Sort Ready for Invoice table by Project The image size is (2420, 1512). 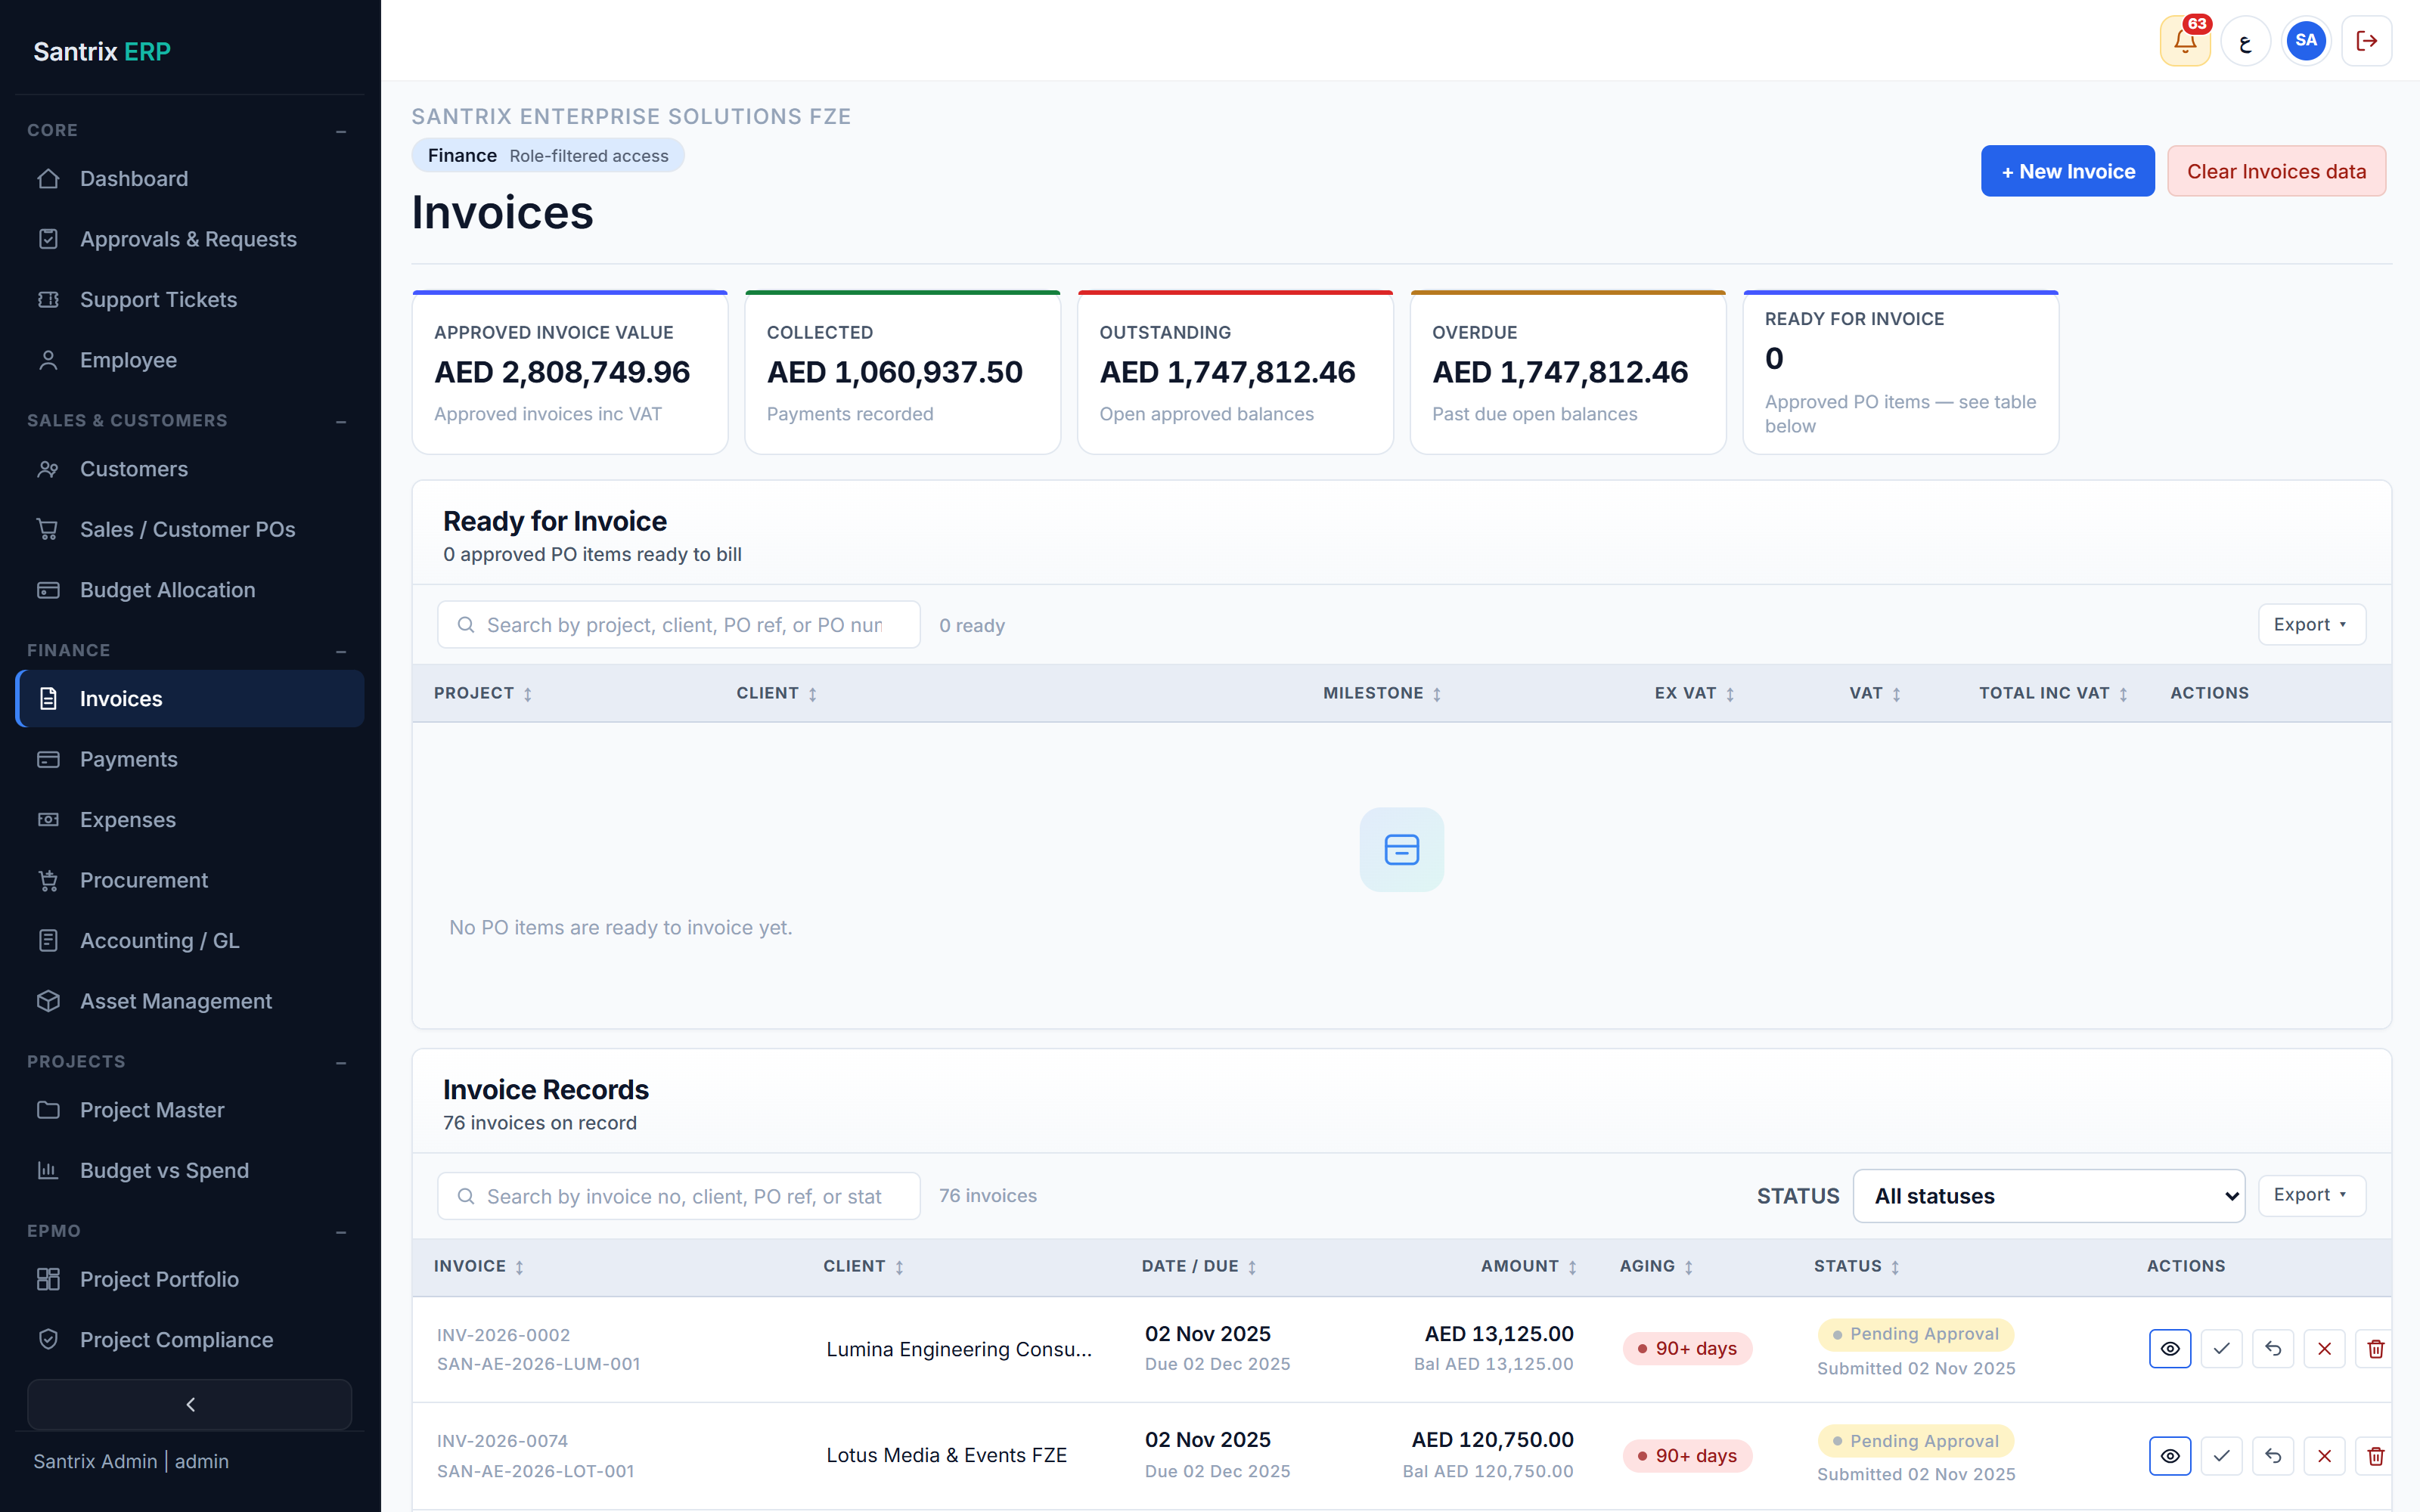tap(483, 693)
